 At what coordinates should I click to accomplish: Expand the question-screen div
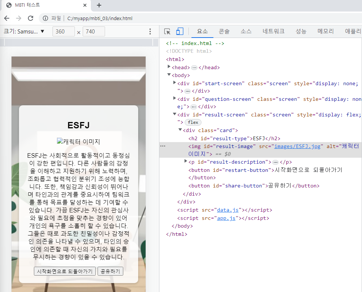point(175,98)
